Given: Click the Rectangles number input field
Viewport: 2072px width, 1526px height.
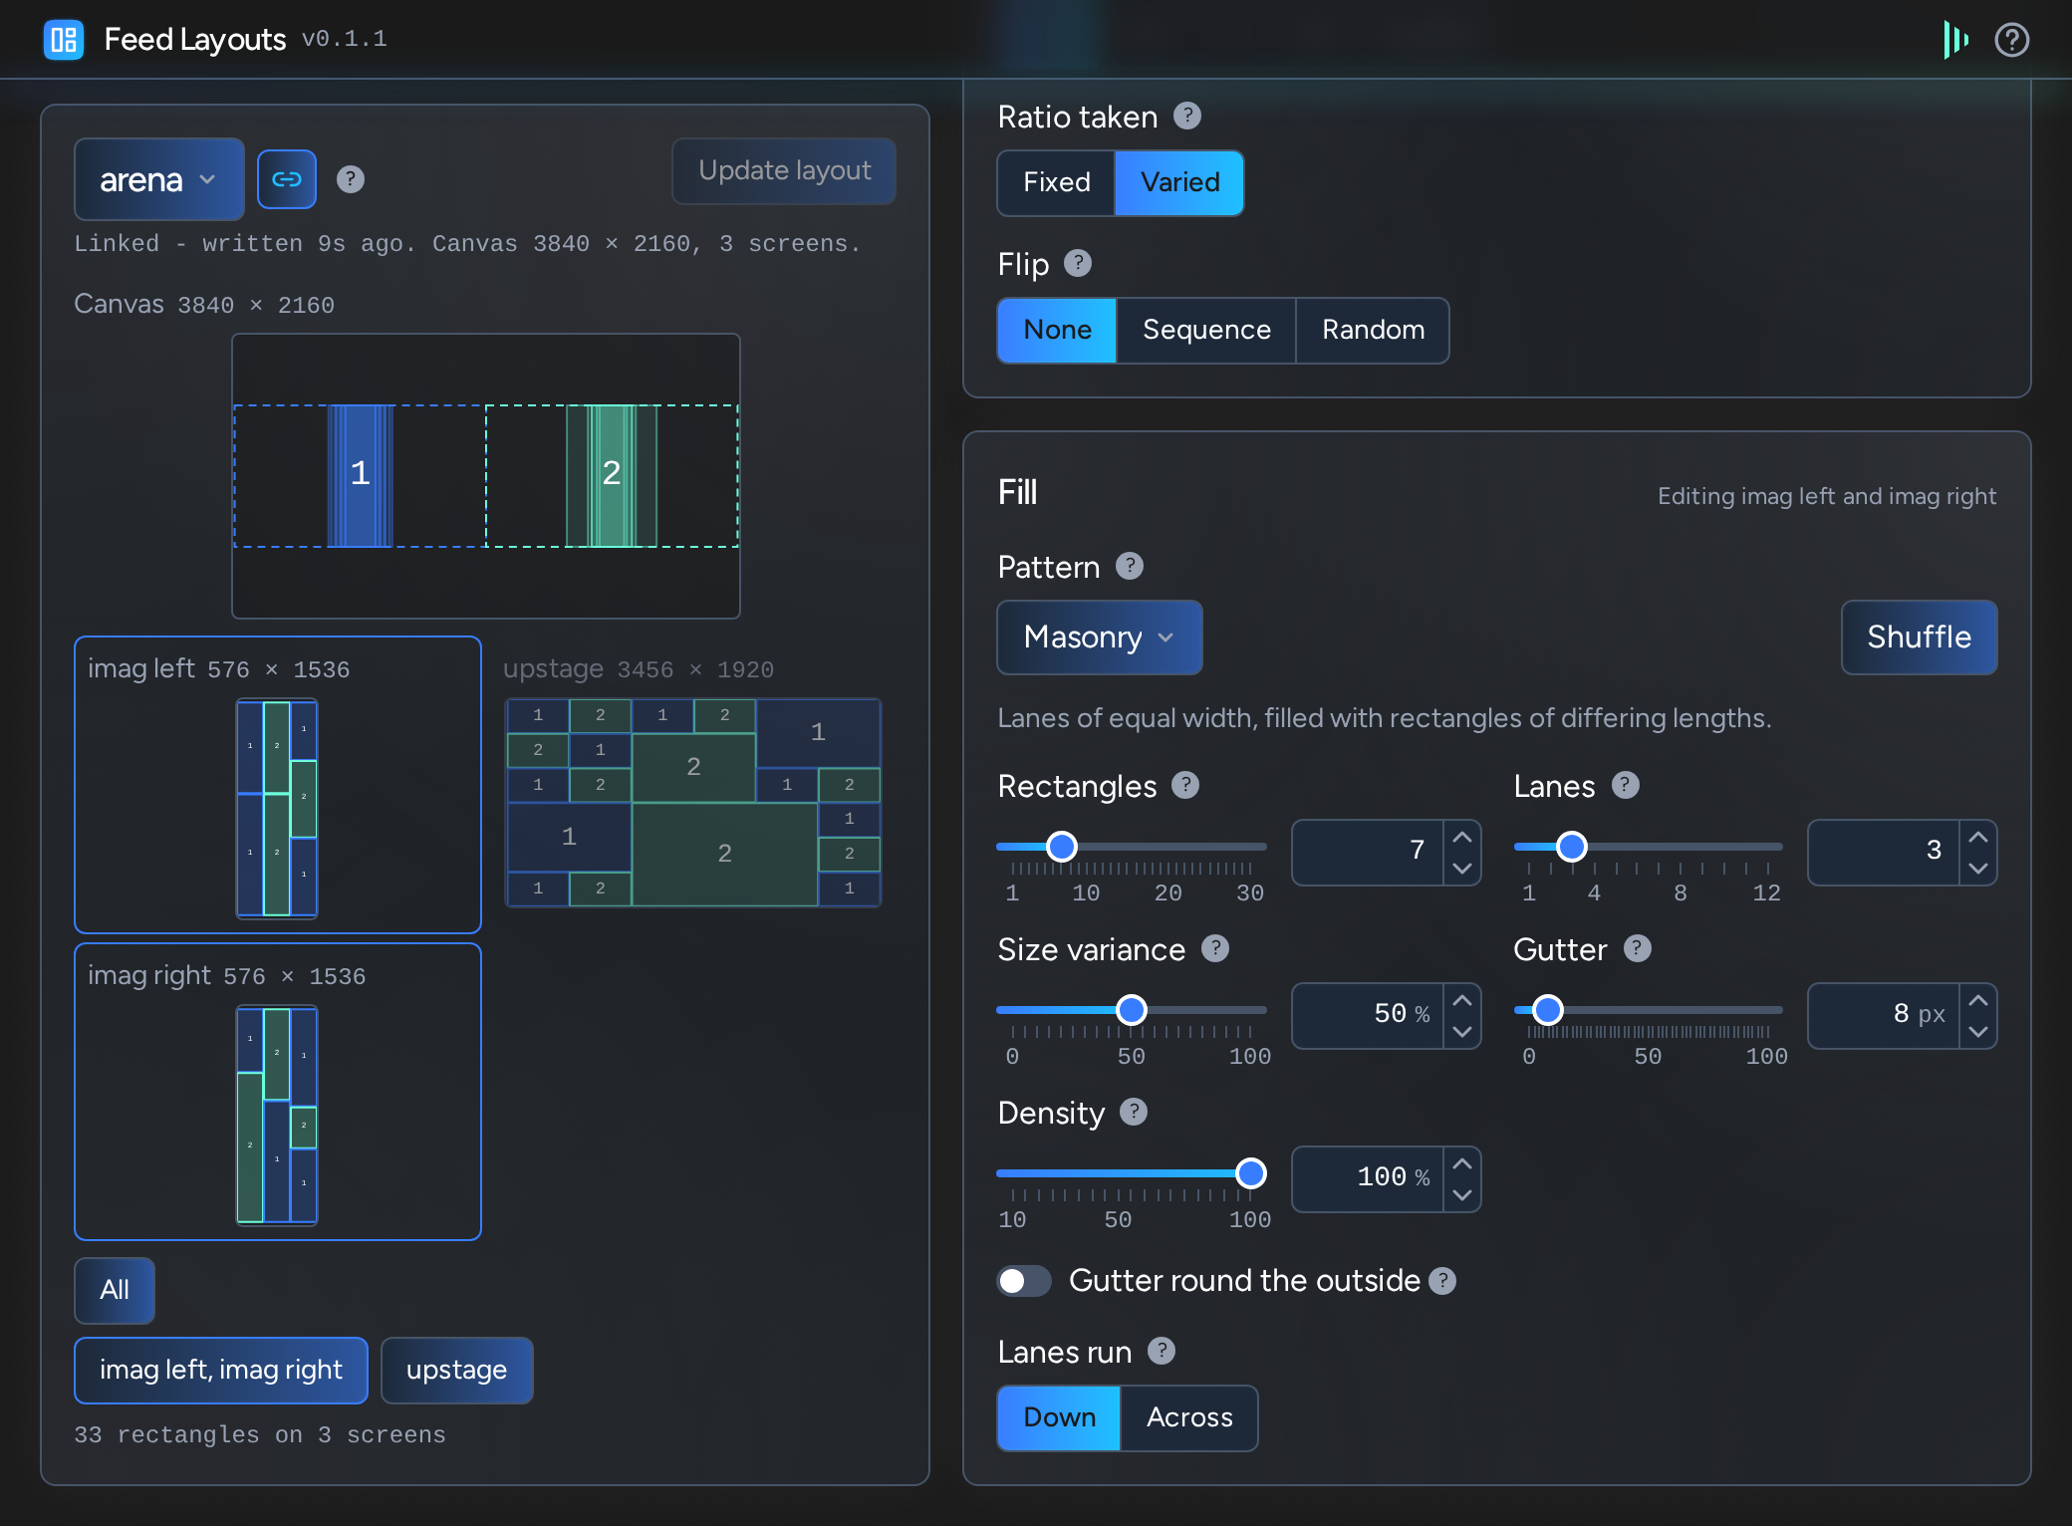Looking at the screenshot, I should pyautogui.click(x=1368, y=852).
